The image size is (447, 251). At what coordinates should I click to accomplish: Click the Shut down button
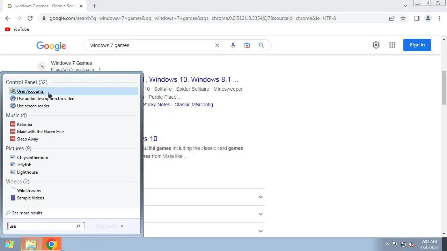pos(105,226)
